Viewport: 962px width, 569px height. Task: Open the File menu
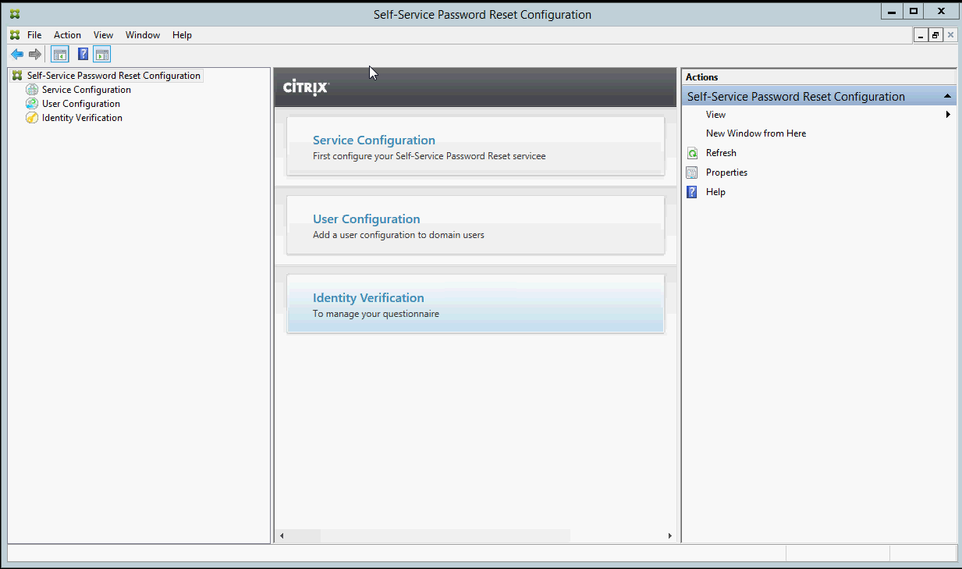point(34,35)
